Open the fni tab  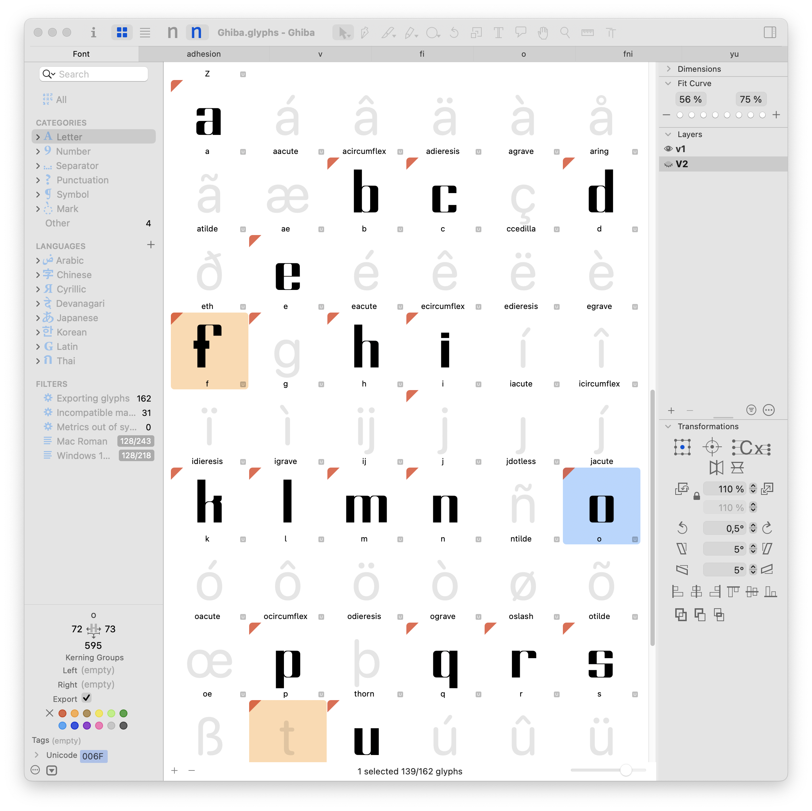click(628, 54)
